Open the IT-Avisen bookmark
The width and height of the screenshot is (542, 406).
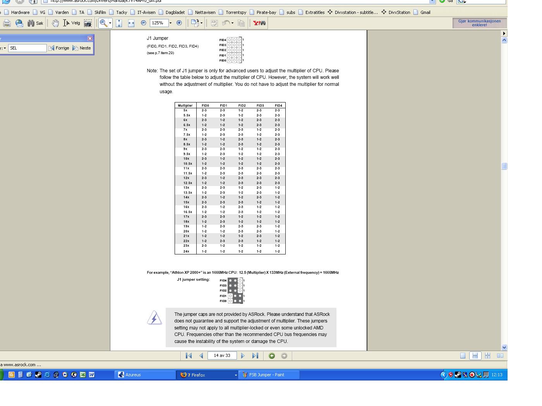(x=143, y=12)
